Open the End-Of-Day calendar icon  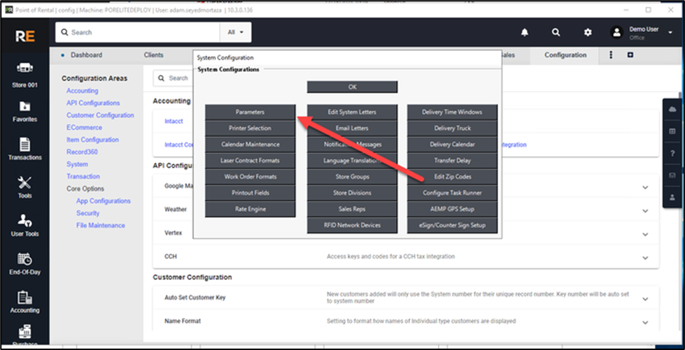pos(24,263)
